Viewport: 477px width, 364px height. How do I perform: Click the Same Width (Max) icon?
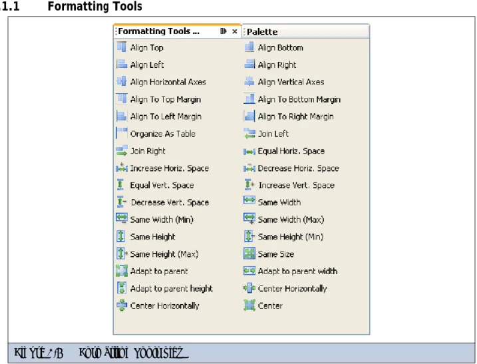click(249, 218)
